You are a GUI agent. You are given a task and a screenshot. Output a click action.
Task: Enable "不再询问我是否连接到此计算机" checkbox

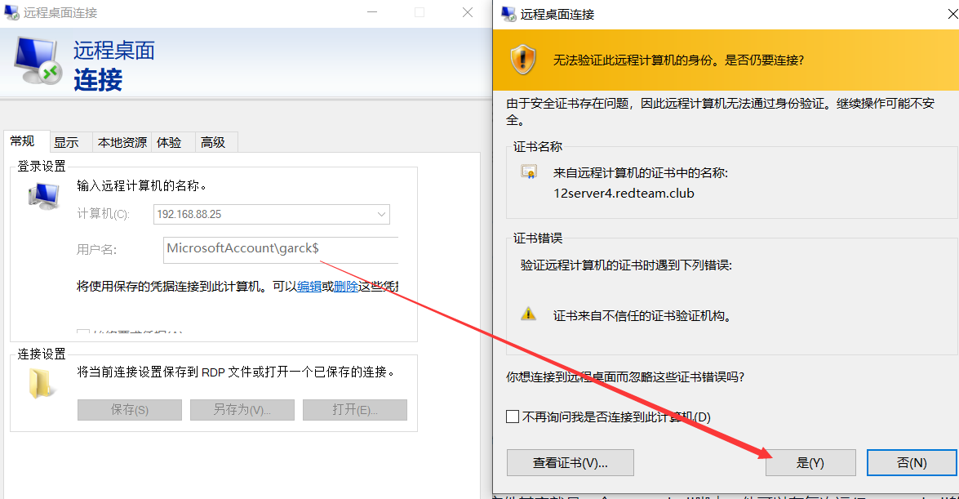(x=513, y=417)
